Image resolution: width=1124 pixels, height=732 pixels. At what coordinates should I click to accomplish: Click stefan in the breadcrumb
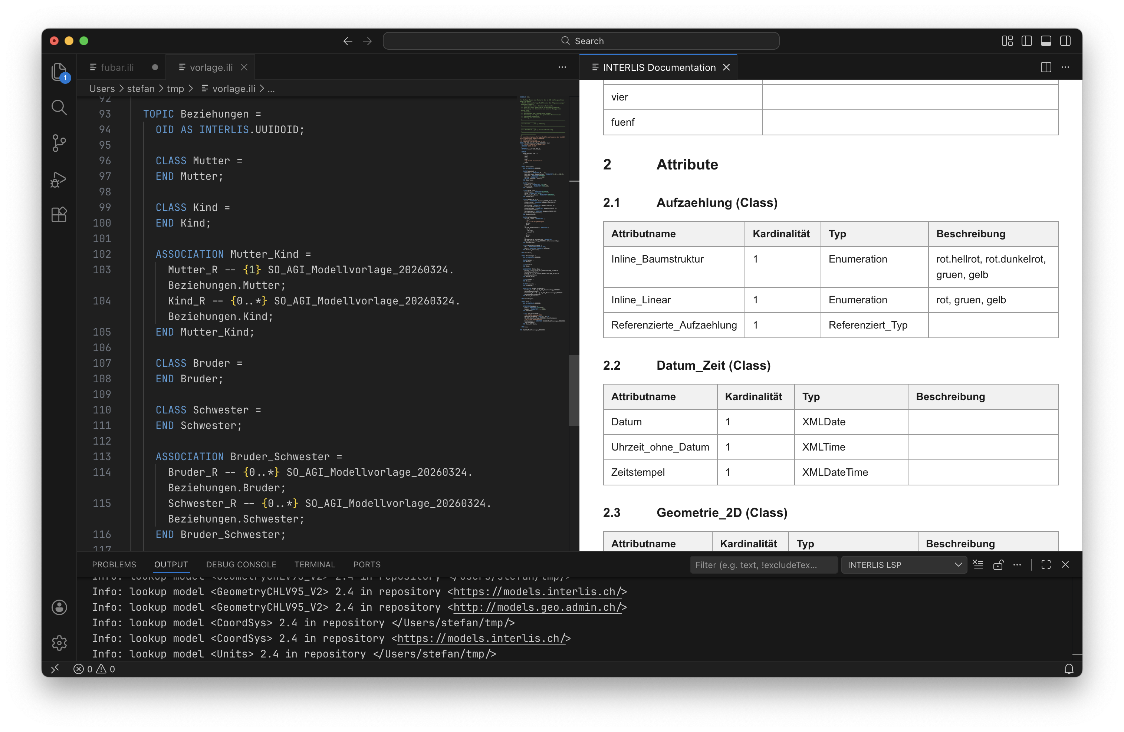pyautogui.click(x=141, y=89)
